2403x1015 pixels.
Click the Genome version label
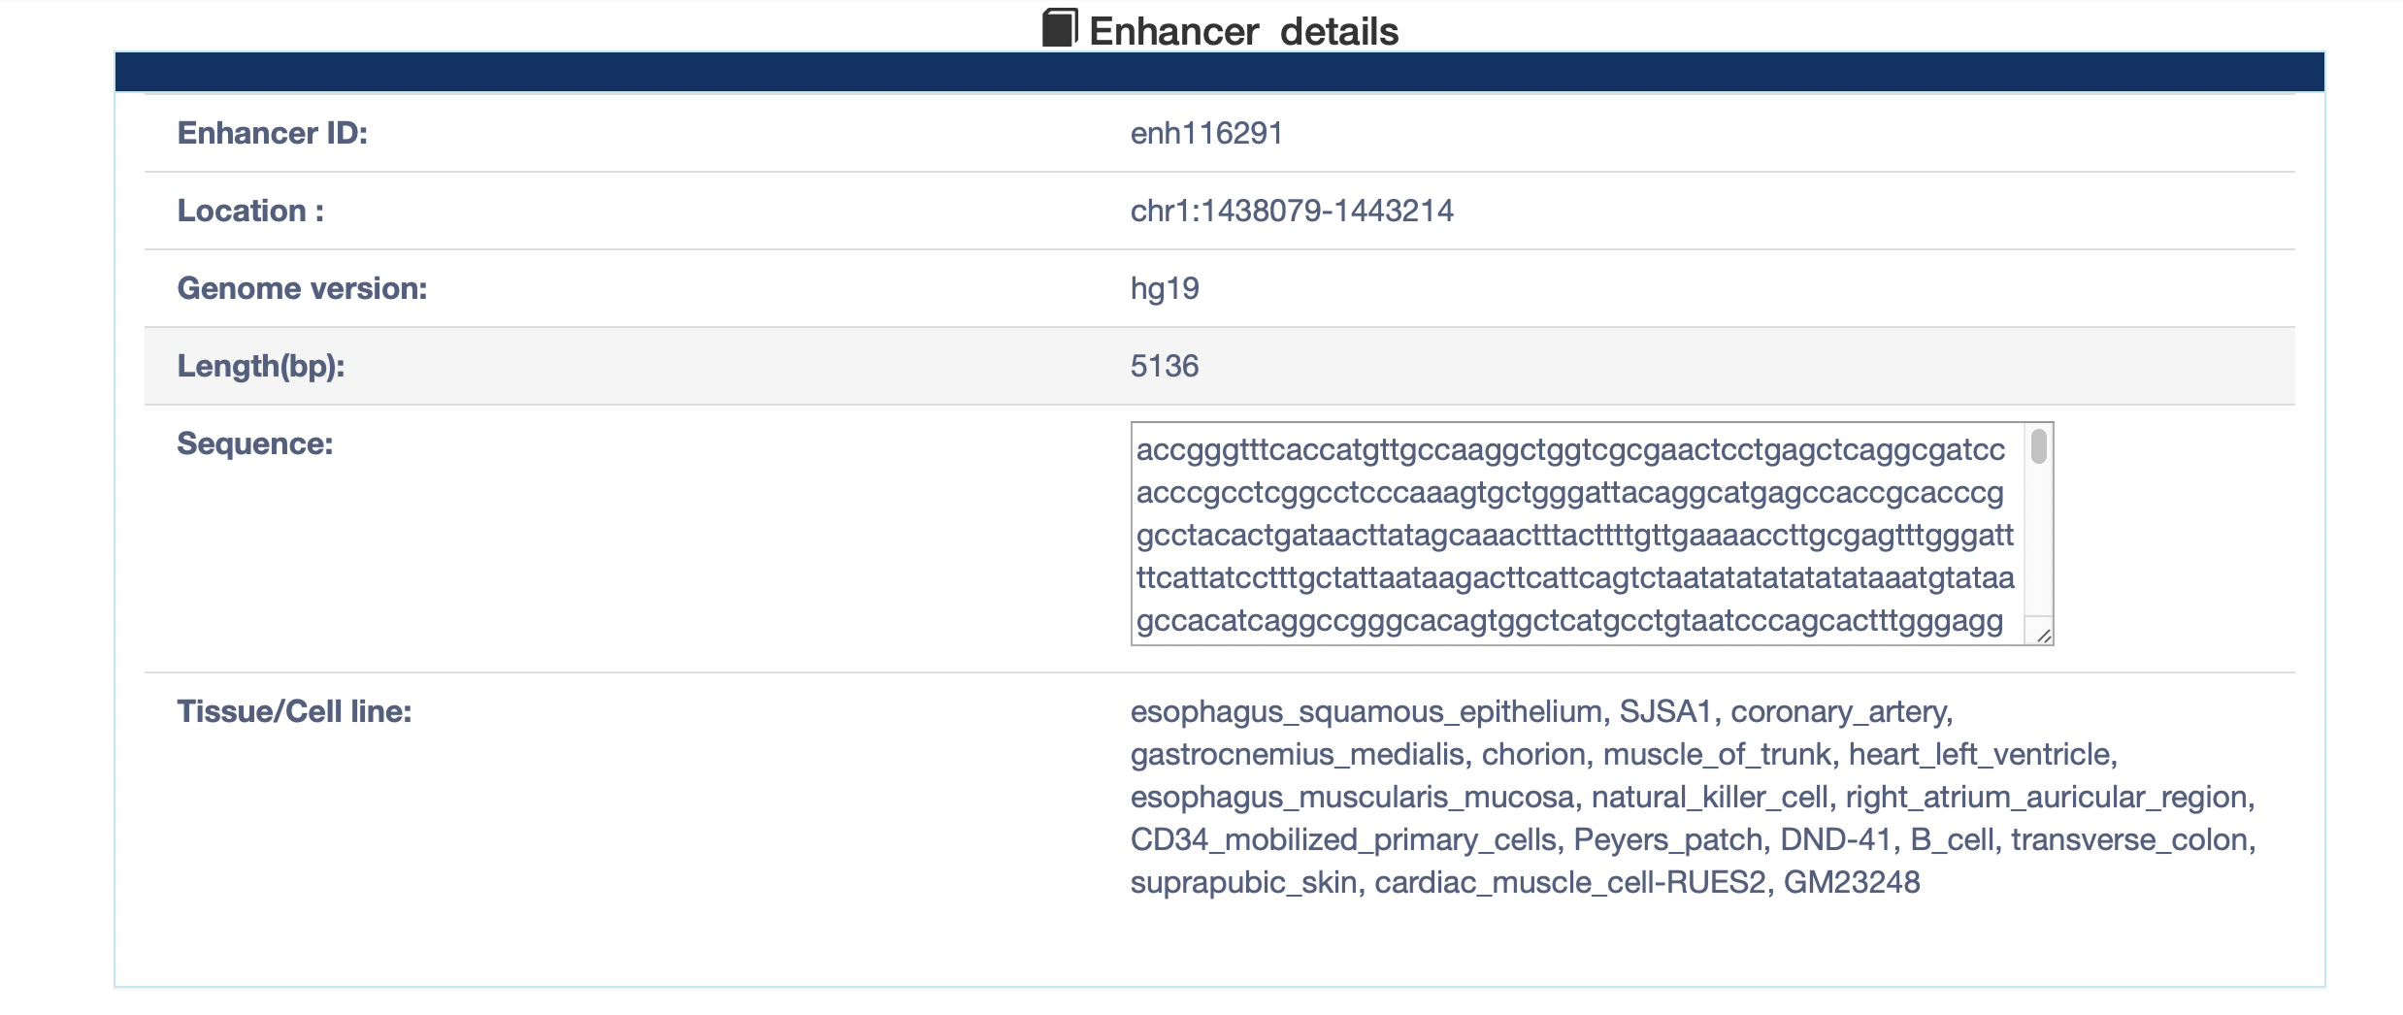[x=302, y=288]
